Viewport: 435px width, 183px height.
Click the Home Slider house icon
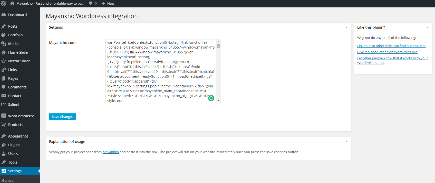(x=4, y=52)
